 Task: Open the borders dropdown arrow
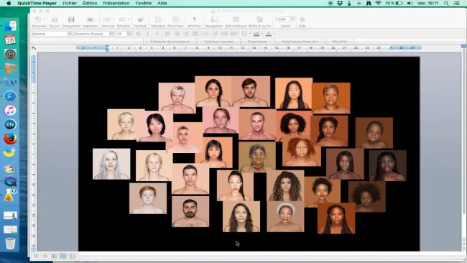pyautogui.click(x=250, y=34)
